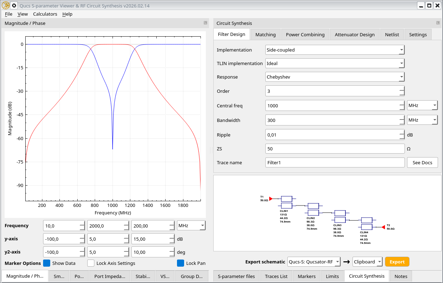Float the Circuit Synthesis dock panel
The width and height of the screenshot is (443, 283).
point(438,23)
